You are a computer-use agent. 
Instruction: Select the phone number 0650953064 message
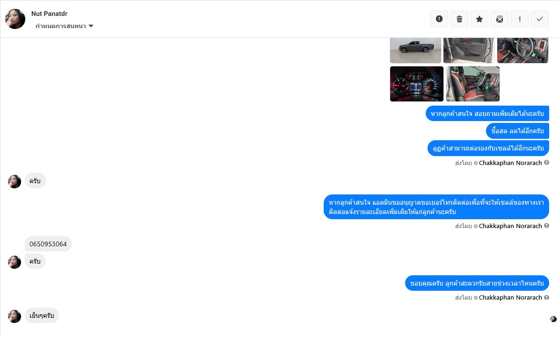coord(48,244)
